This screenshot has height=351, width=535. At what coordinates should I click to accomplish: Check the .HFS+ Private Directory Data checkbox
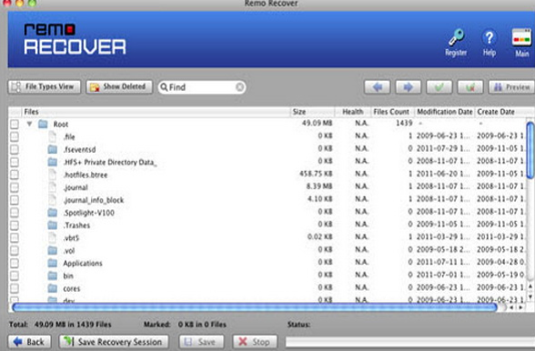pyautogui.click(x=15, y=162)
